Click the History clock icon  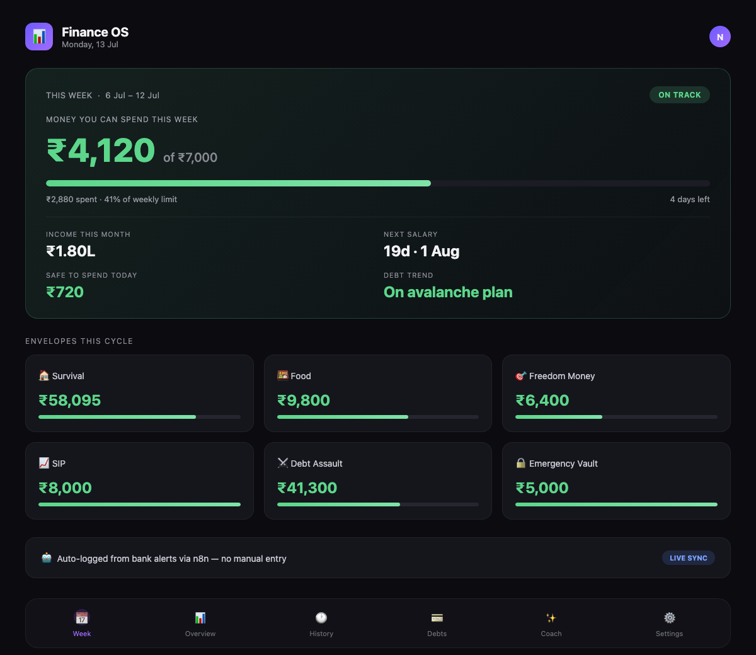321,617
